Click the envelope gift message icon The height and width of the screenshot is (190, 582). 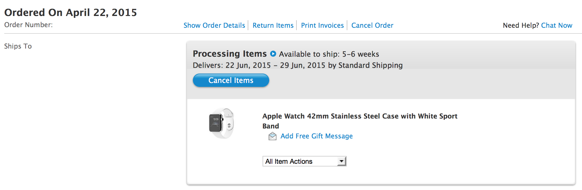(x=273, y=136)
